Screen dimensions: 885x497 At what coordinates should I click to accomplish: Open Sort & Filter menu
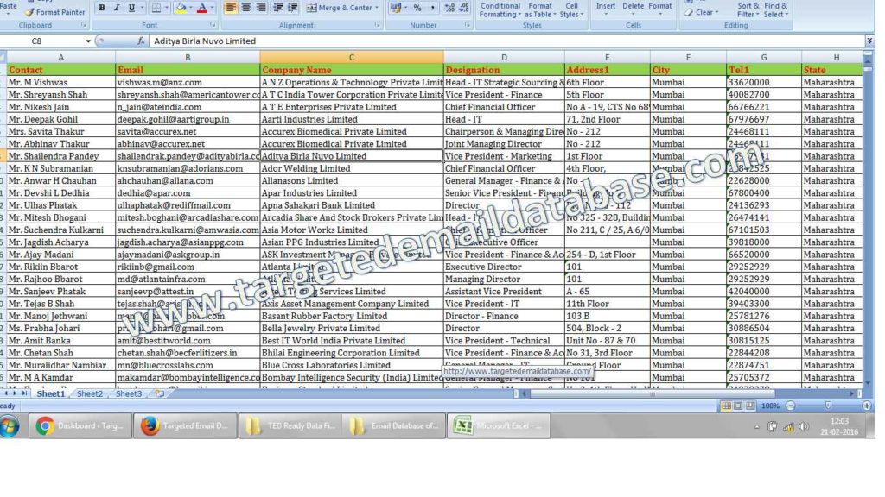pyautogui.click(x=748, y=9)
